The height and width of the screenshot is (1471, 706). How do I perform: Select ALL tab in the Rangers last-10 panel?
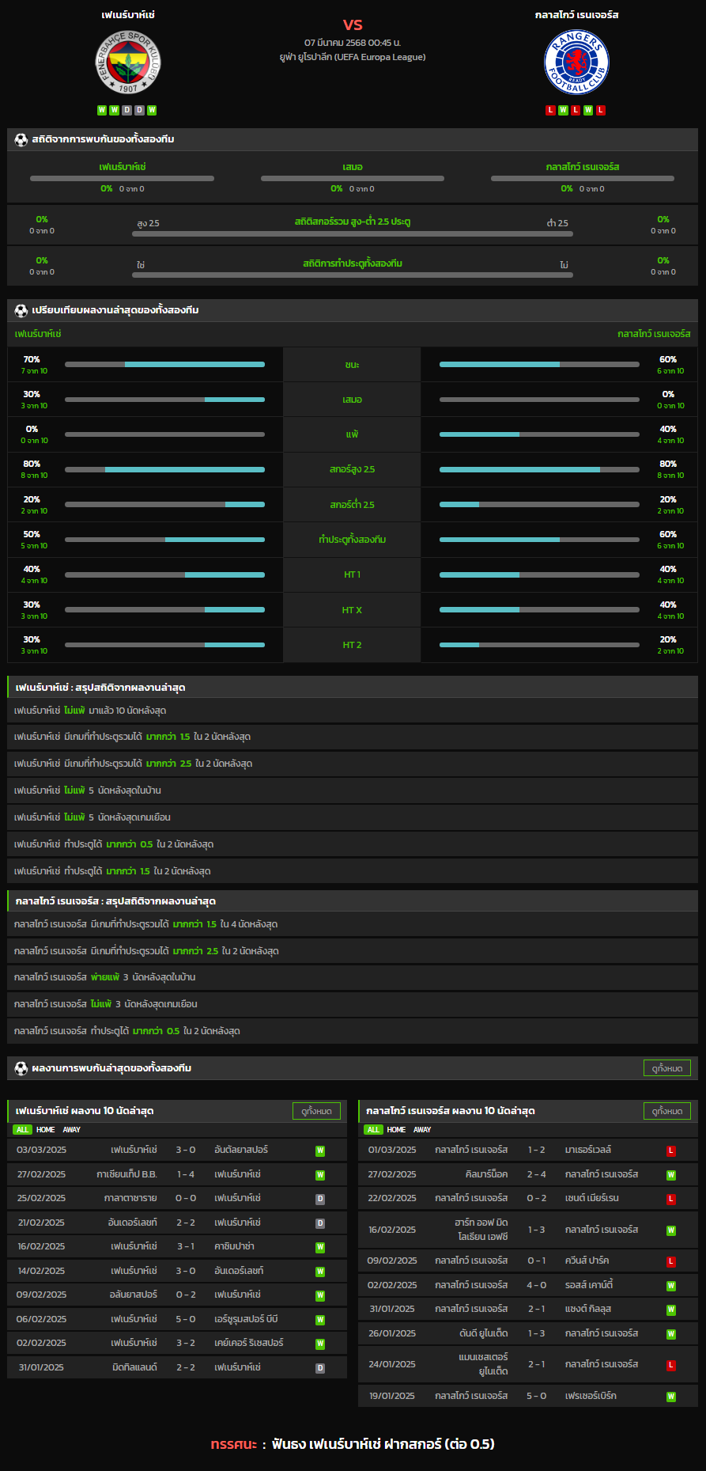(374, 1130)
